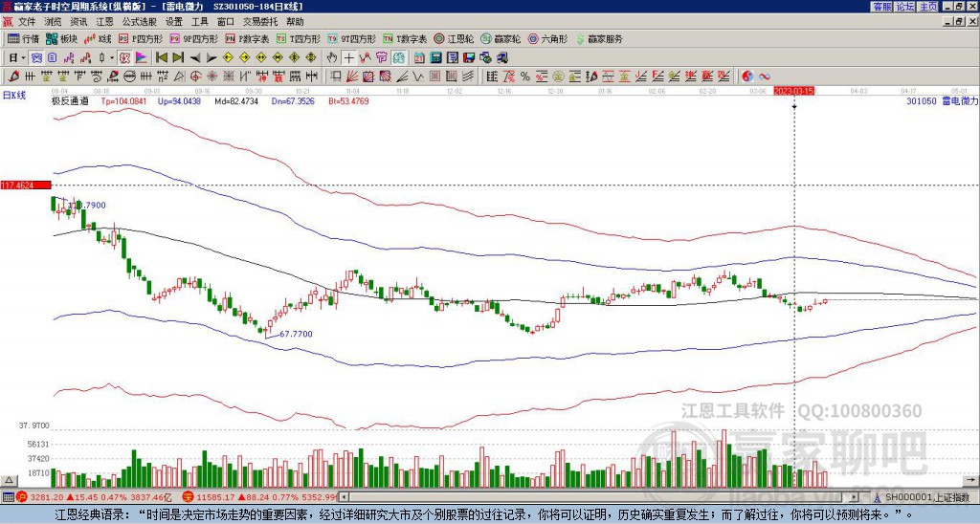The image size is (980, 524).
Task: Click the 主页 button
Action: [x=928, y=7]
